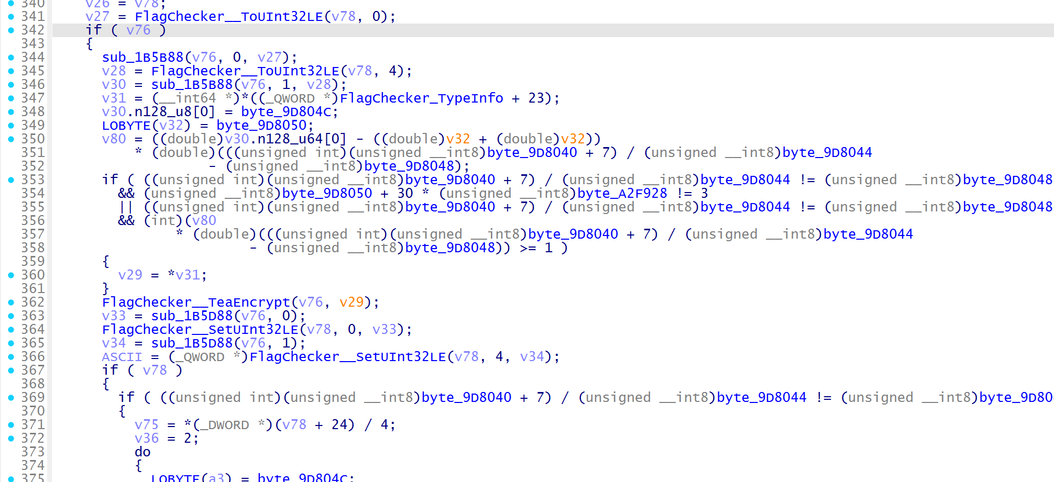Click the FlagChecker__TeaEncrypt function call
This screenshot has height=482, width=1054.
[196, 302]
